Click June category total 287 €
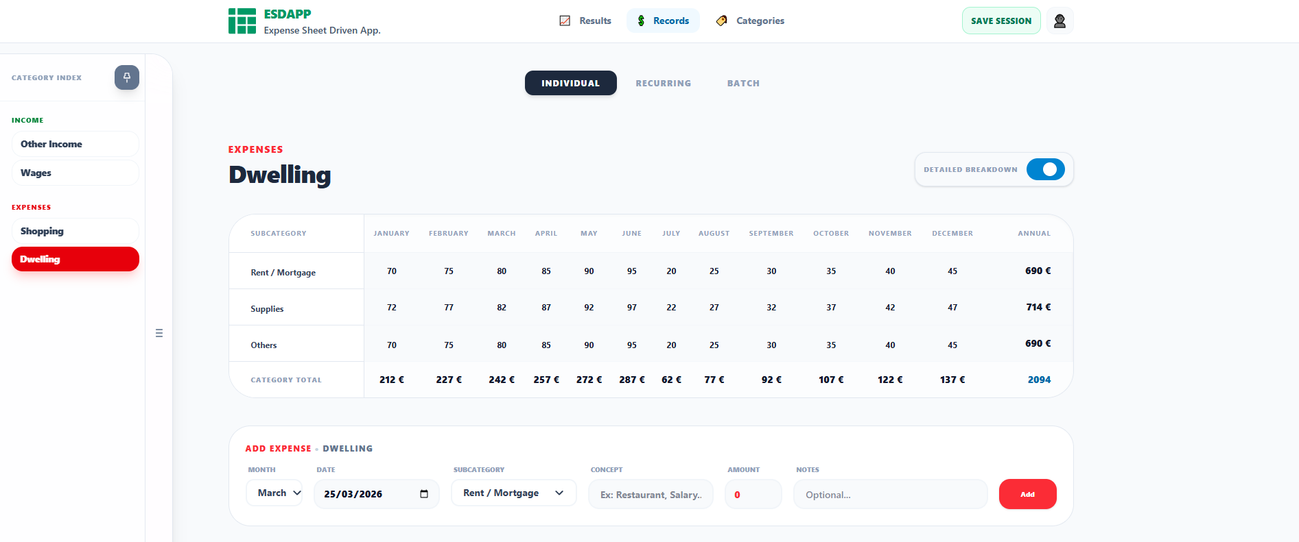1299x542 pixels. click(632, 380)
